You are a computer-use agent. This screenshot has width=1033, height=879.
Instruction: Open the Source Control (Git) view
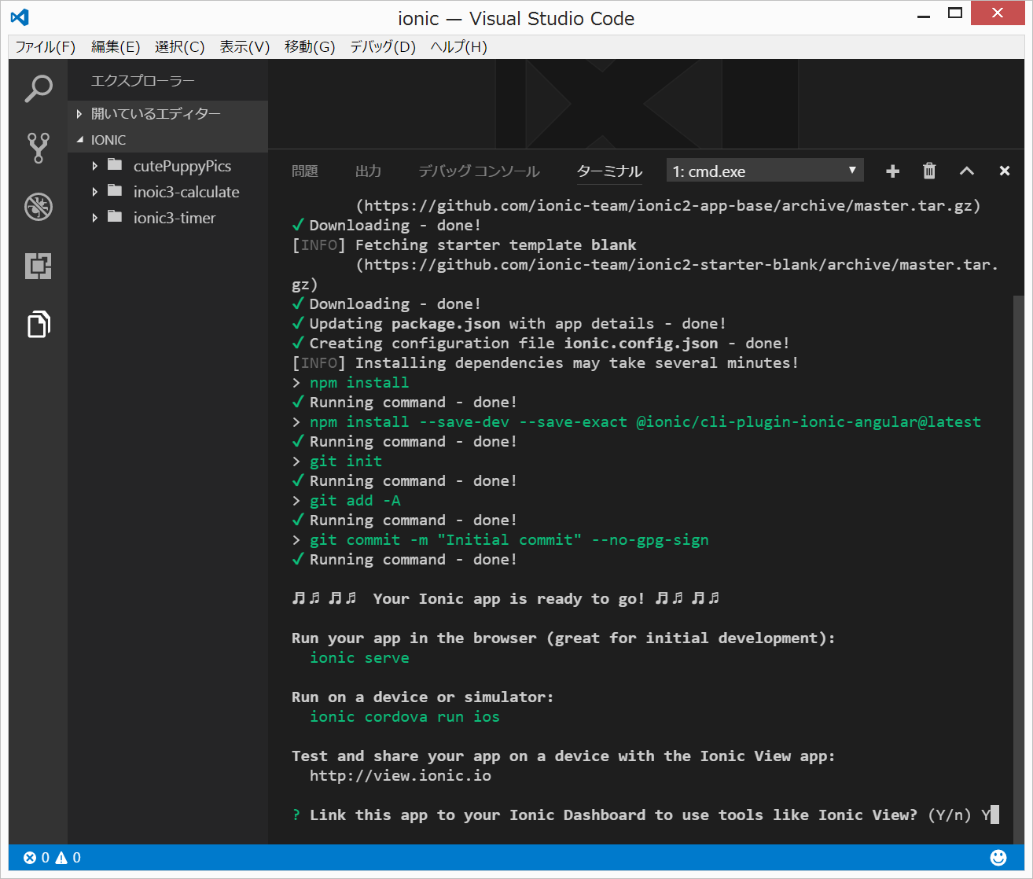click(38, 148)
